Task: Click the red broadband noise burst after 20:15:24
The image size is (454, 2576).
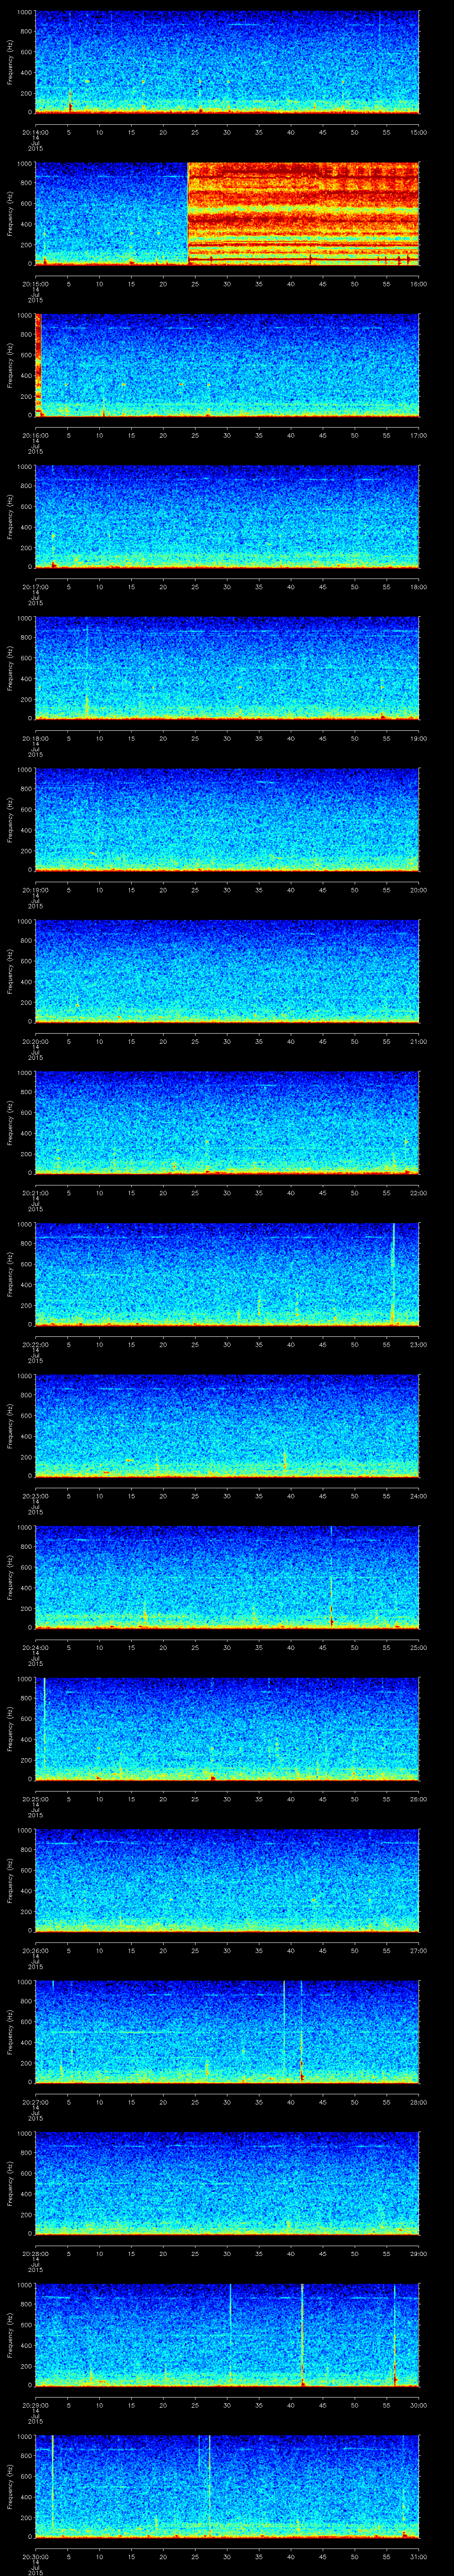Action: [303, 214]
